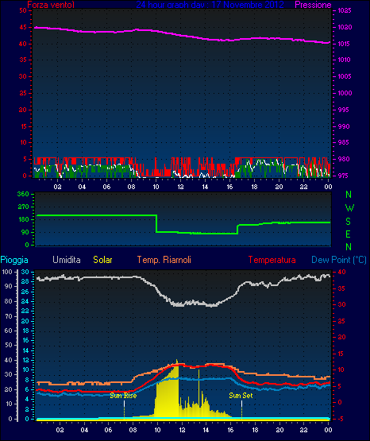Click the green 360 wind direction value
Image resolution: width=370 pixels, height=441 pixels.
[x=23, y=194]
